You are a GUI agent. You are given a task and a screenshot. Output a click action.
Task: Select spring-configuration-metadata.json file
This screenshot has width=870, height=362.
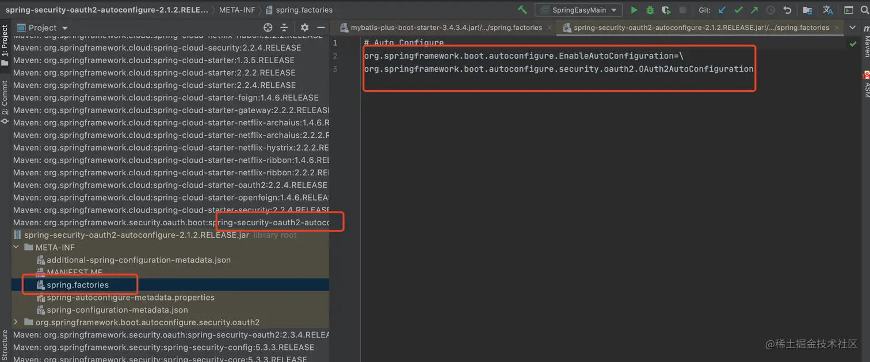pyautogui.click(x=170, y=310)
